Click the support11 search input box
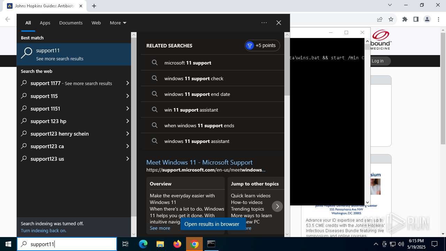 [x=67, y=244]
